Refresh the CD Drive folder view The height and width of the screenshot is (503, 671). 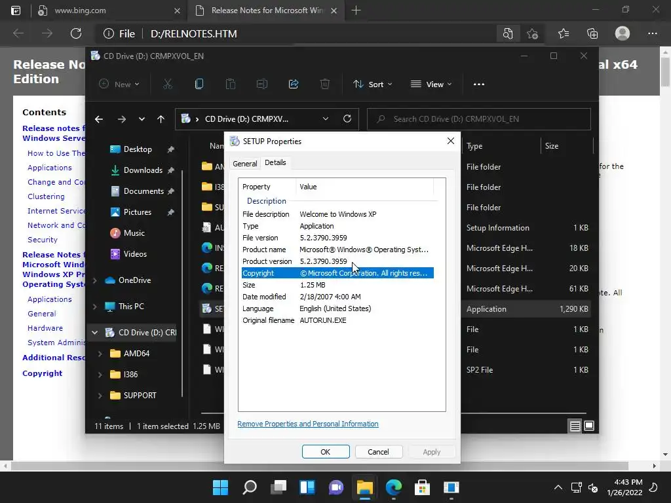pyautogui.click(x=347, y=119)
